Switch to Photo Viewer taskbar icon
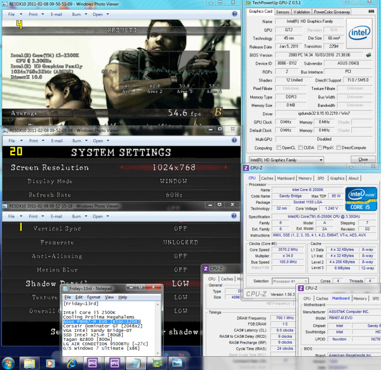The image size is (381, 370). [x=177, y=363]
